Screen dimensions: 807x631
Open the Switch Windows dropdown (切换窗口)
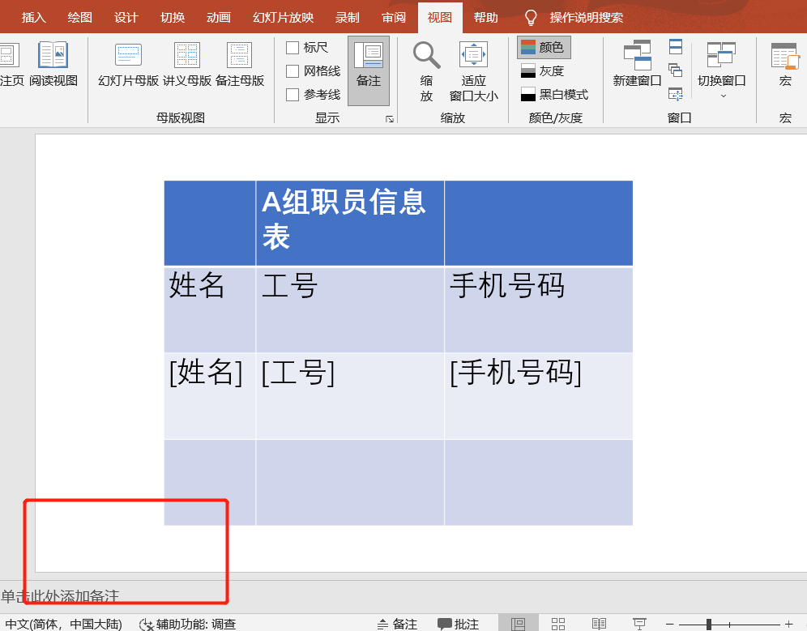pos(724,70)
